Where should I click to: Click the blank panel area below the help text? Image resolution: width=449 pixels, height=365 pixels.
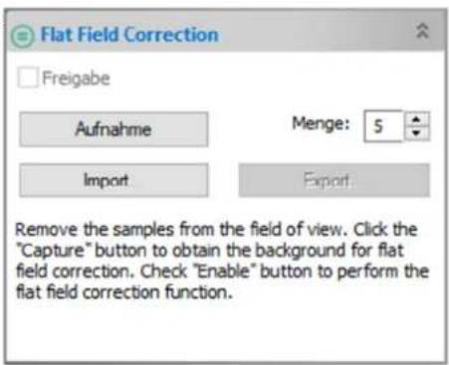click(226, 331)
